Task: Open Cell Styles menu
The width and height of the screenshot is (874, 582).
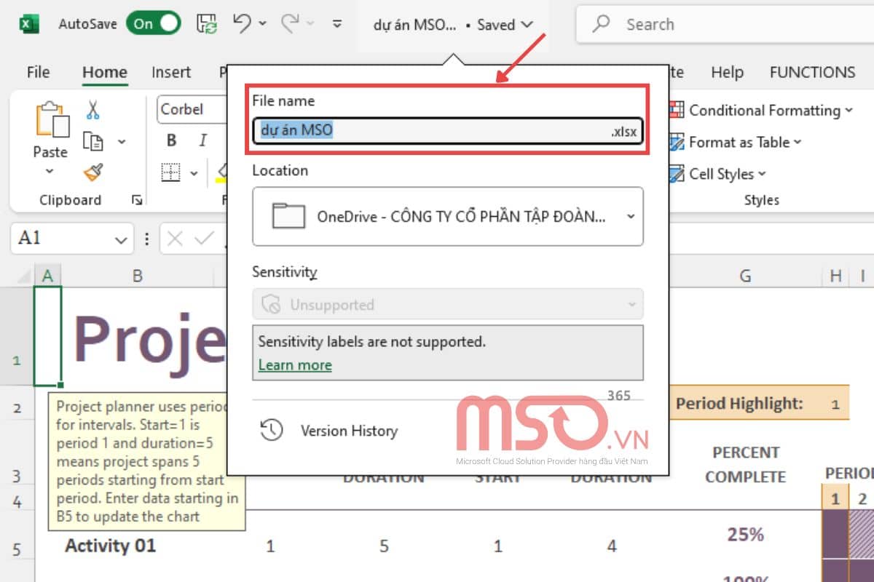Action: tap(718, 174)
